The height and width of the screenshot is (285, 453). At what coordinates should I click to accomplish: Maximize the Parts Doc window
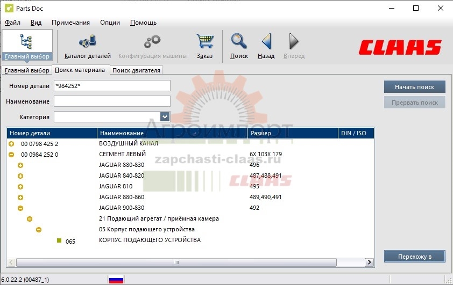point(416,8)
